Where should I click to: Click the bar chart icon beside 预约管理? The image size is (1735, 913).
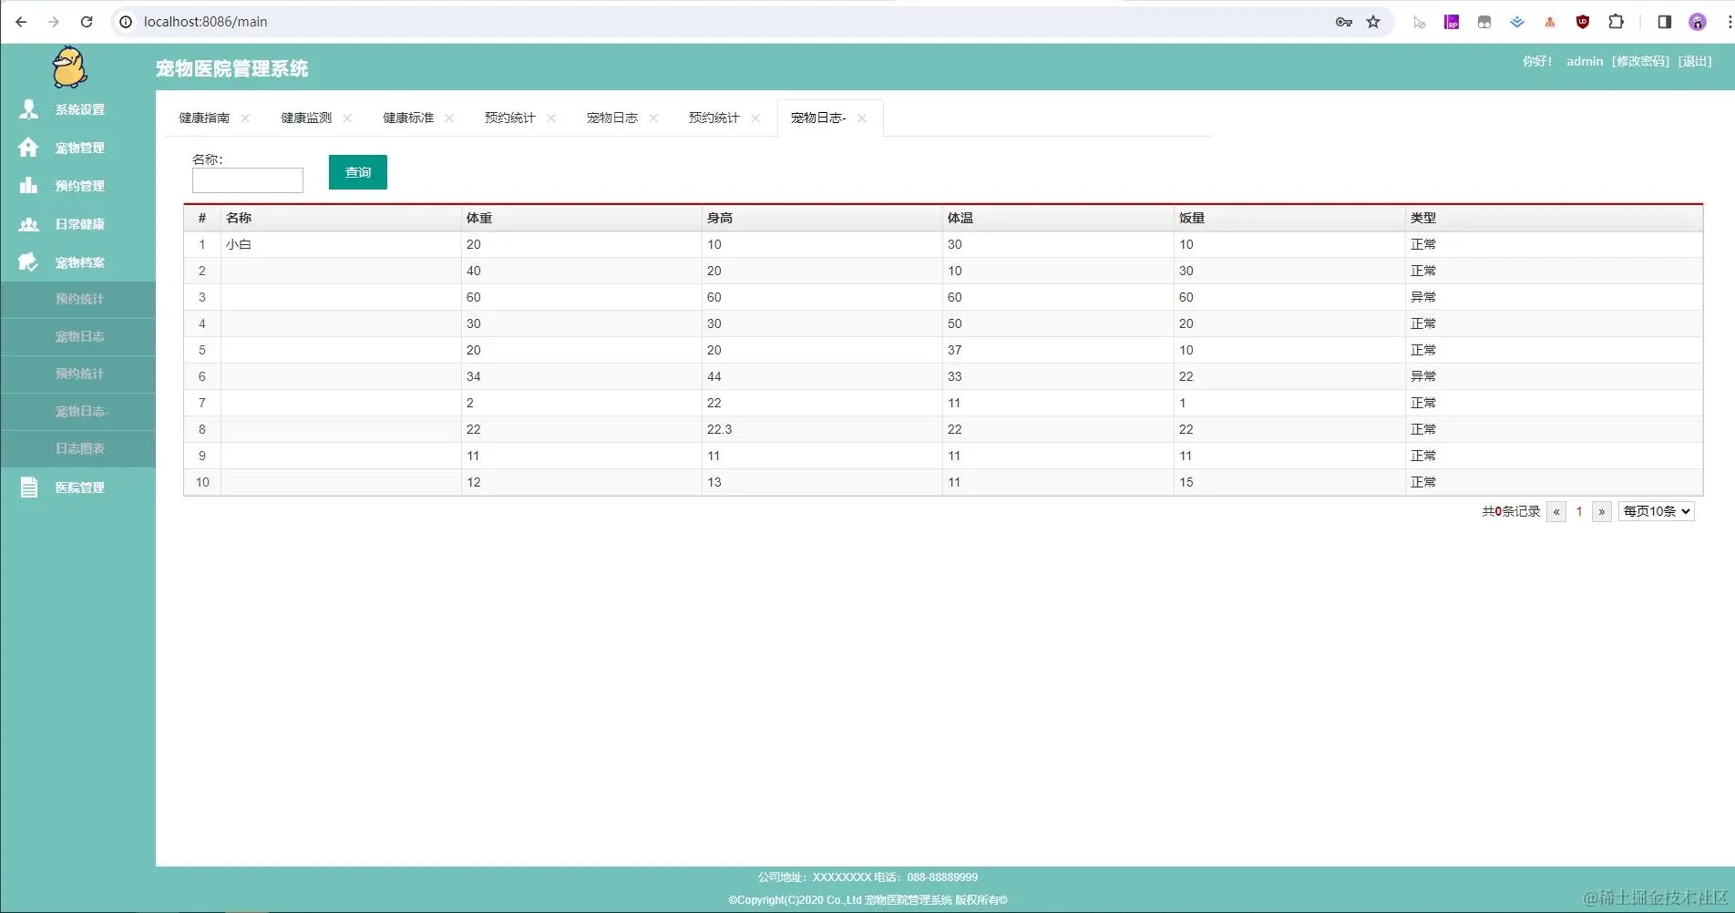(29, 185)
